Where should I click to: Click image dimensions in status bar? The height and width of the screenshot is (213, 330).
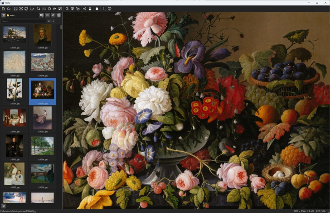pos(299,211)
